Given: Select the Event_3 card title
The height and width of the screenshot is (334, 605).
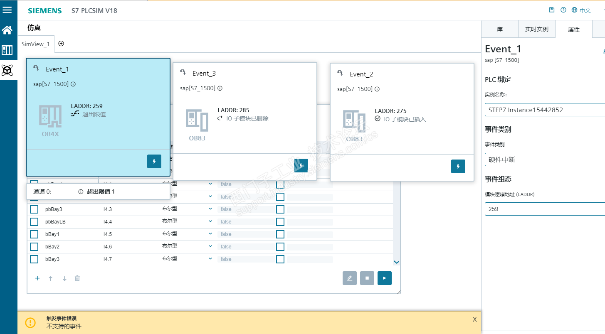Looking at the screenshot, I should [204, 74].
